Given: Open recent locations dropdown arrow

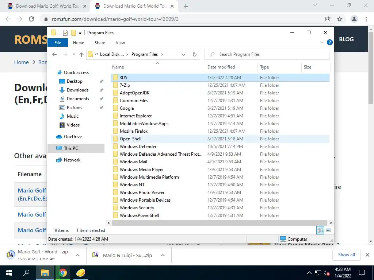Looking at the screenshot, I should click(74, 55).
